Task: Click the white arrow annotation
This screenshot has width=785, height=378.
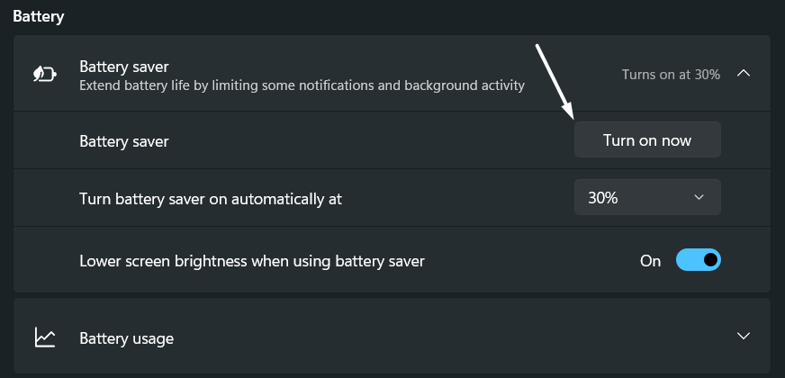Action: pos(555,82)
